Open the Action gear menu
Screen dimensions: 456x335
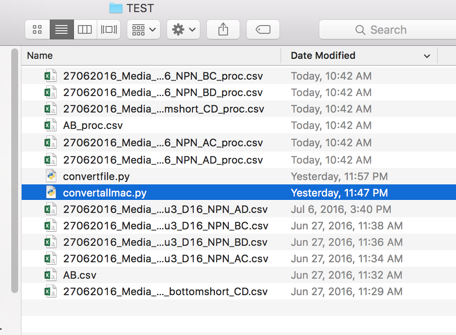pyautogui.click(x=183, y=30)
